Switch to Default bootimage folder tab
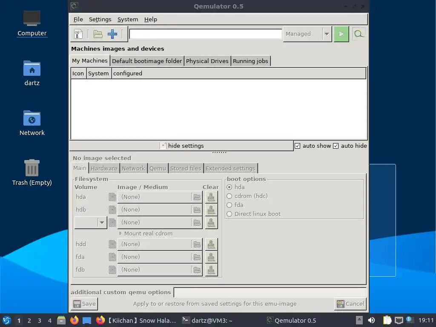 (147, 61)
